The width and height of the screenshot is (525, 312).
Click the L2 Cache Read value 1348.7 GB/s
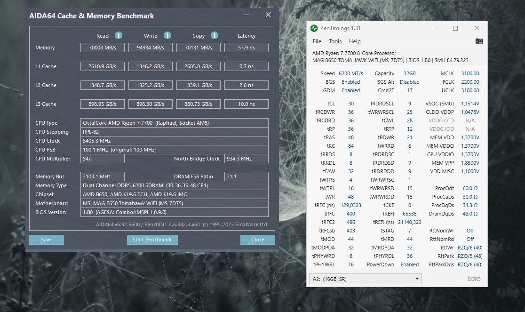[103, 85]
